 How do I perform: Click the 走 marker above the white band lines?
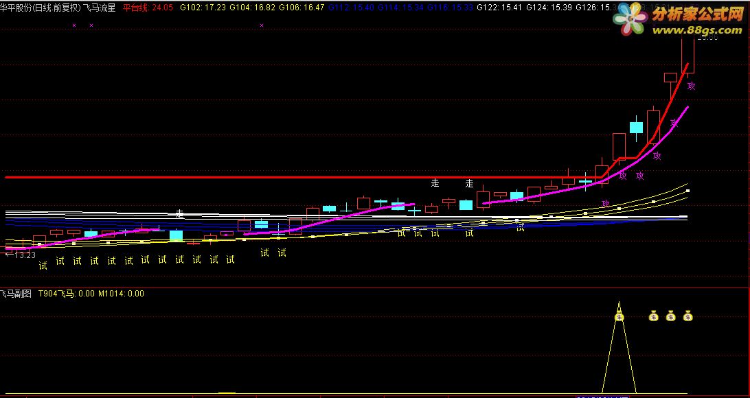pyautogui.click(x=179, y=213)
